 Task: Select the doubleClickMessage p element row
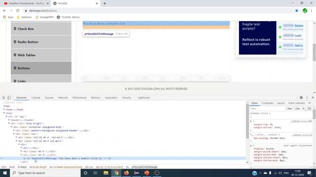click(123, 158)
